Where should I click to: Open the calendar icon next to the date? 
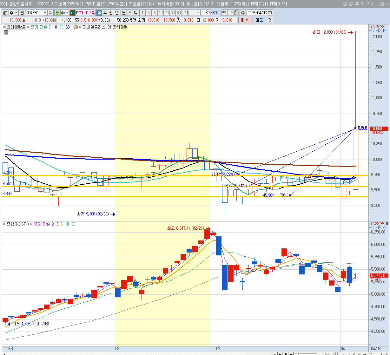pyautogui.click(x=270, y=13)
